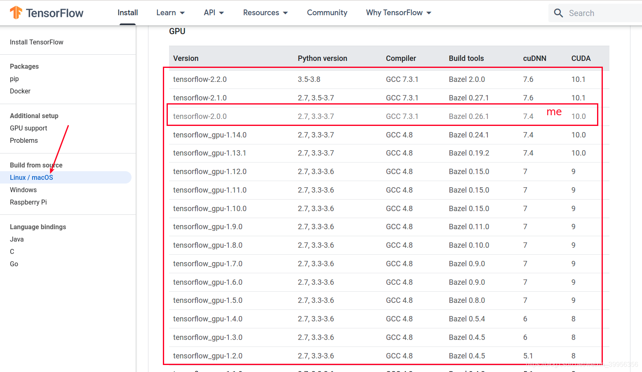642x372 pixels.
Task: Open Problems under Additional setup
Action: [x=24, y=140]
